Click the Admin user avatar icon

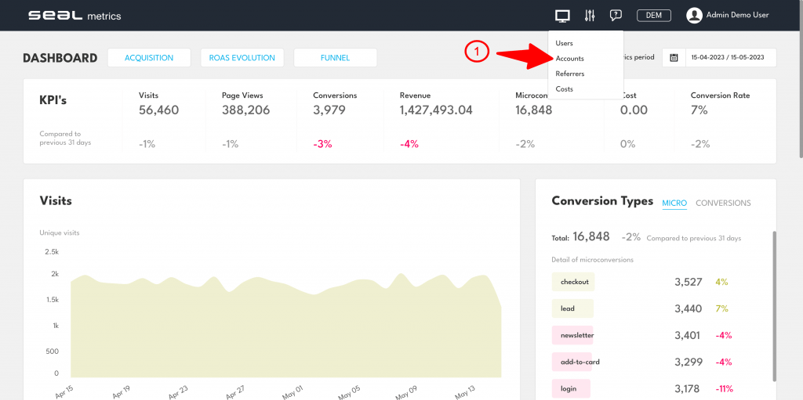tap(694, 15)
